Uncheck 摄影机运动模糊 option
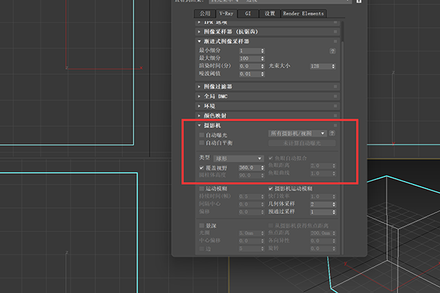This screenshot has height=293, width=440. tap(272, 188)
